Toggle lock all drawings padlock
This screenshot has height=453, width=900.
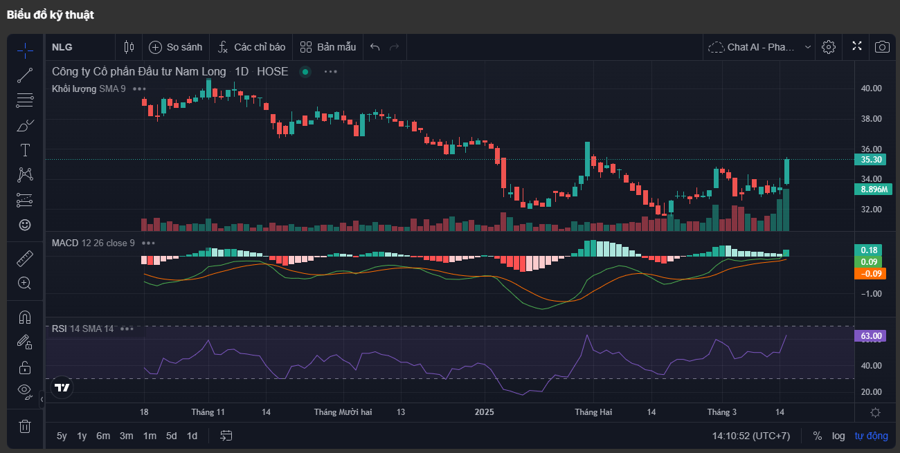25,367
